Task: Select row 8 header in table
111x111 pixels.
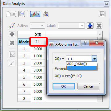Action: pos(24,98)
